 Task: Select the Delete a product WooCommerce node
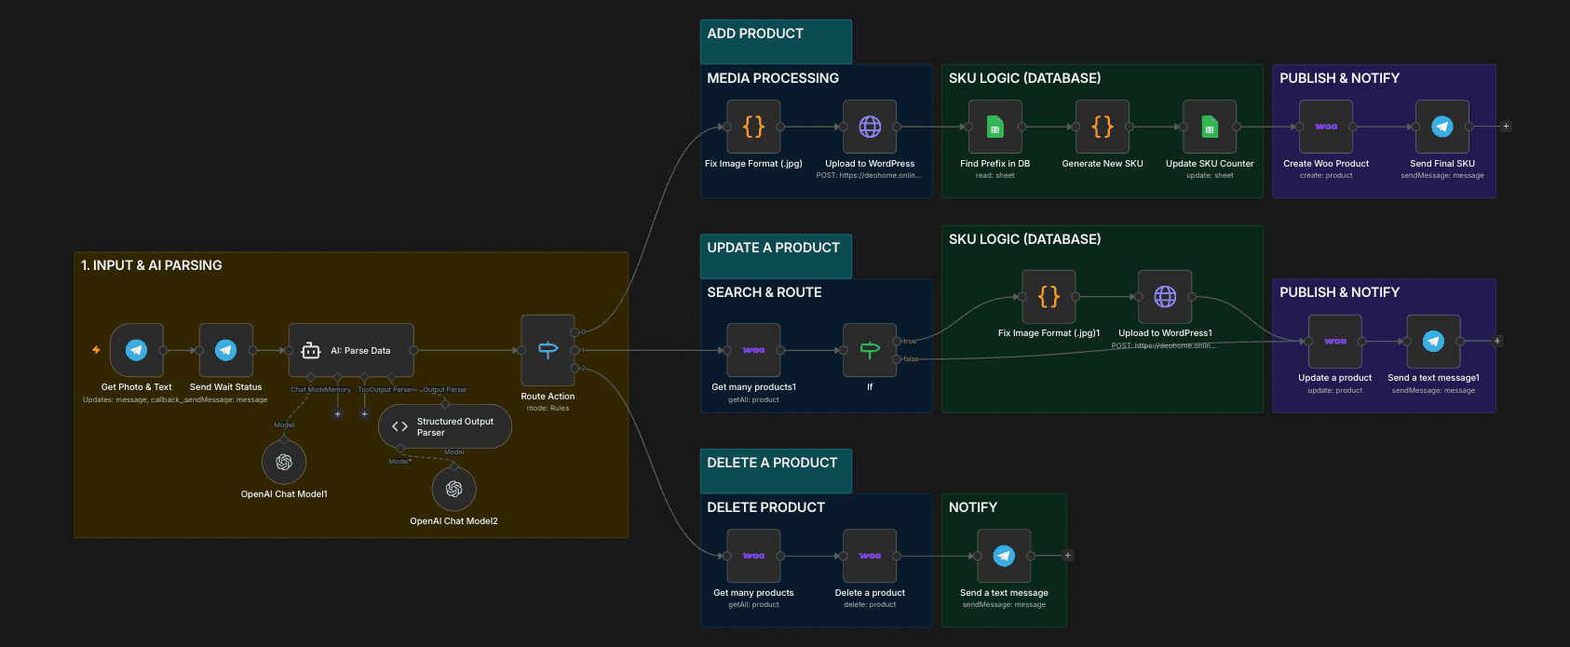tap(870, 556)
